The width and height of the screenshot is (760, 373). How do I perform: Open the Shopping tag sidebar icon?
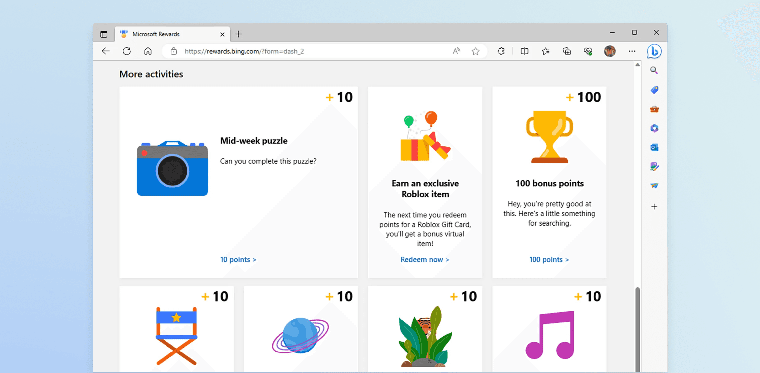tap(654, 90)
